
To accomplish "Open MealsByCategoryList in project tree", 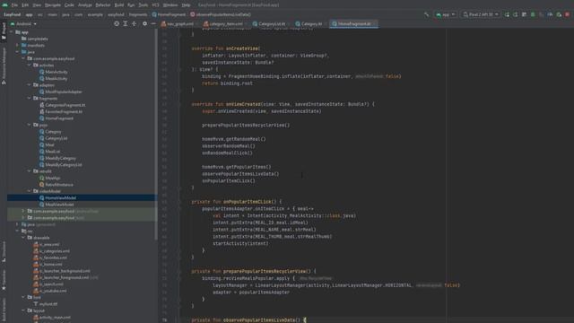I will (61, 165).
